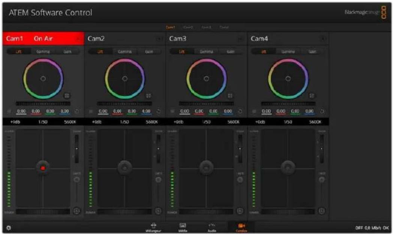Click Cam4 iris joystick knob

point(288,168)
